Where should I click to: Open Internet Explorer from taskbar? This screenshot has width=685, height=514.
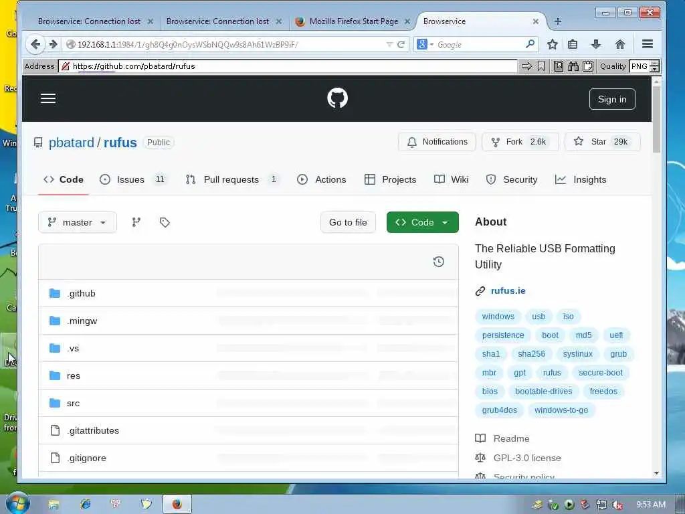coord(86,504)
